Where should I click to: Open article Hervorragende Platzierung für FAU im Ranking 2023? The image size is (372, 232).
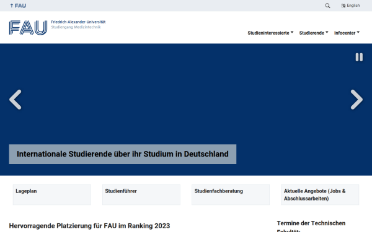[89, 226]
